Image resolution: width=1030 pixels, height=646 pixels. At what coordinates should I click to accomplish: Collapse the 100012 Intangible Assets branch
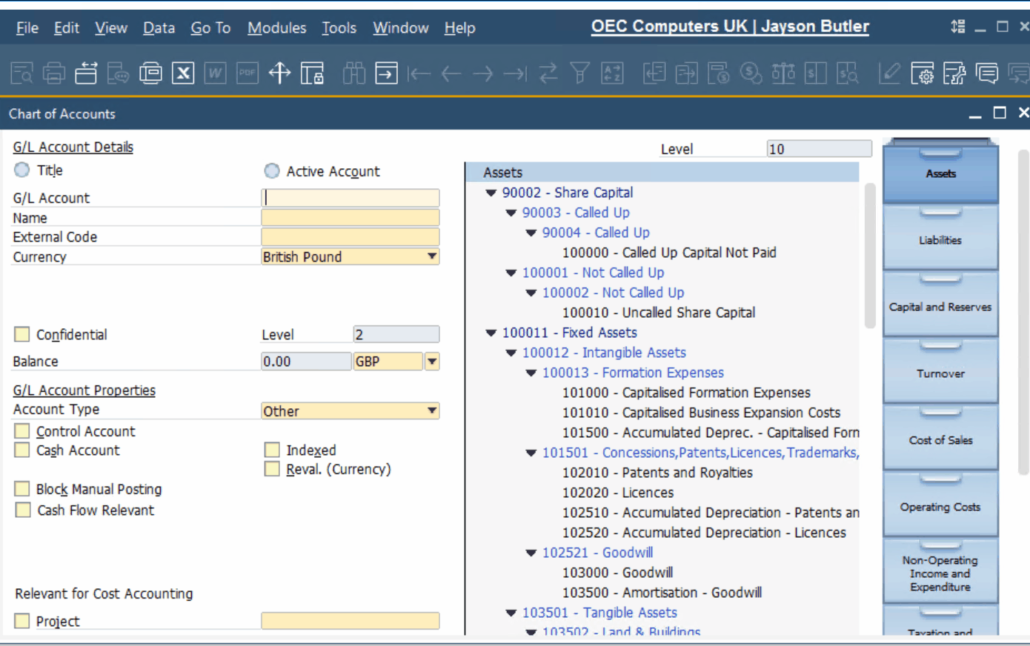click(511, 353)
